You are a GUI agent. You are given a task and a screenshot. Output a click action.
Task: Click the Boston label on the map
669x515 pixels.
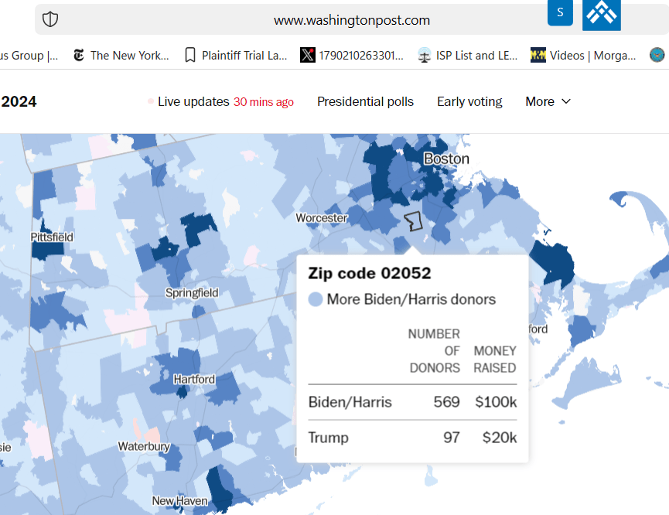pyautogui.click(x=446, y=159)
